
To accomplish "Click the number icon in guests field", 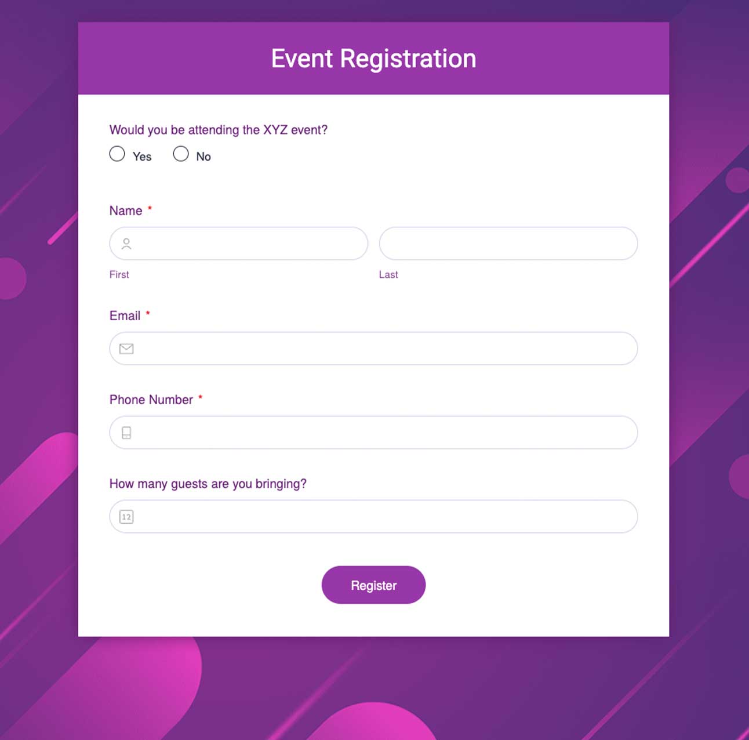I will 126,517.
